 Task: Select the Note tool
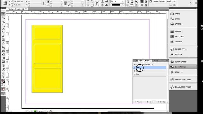(x=3, y=66)
